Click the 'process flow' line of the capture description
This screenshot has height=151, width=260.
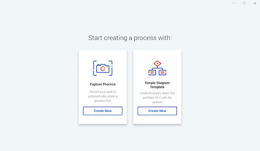103,101
